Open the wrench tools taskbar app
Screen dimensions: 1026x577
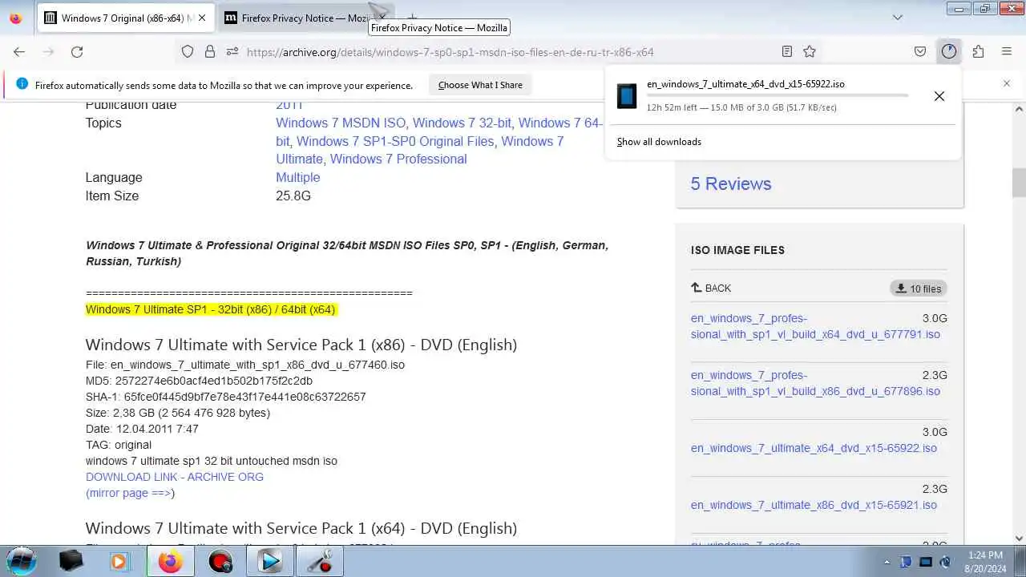coord(320,561)
